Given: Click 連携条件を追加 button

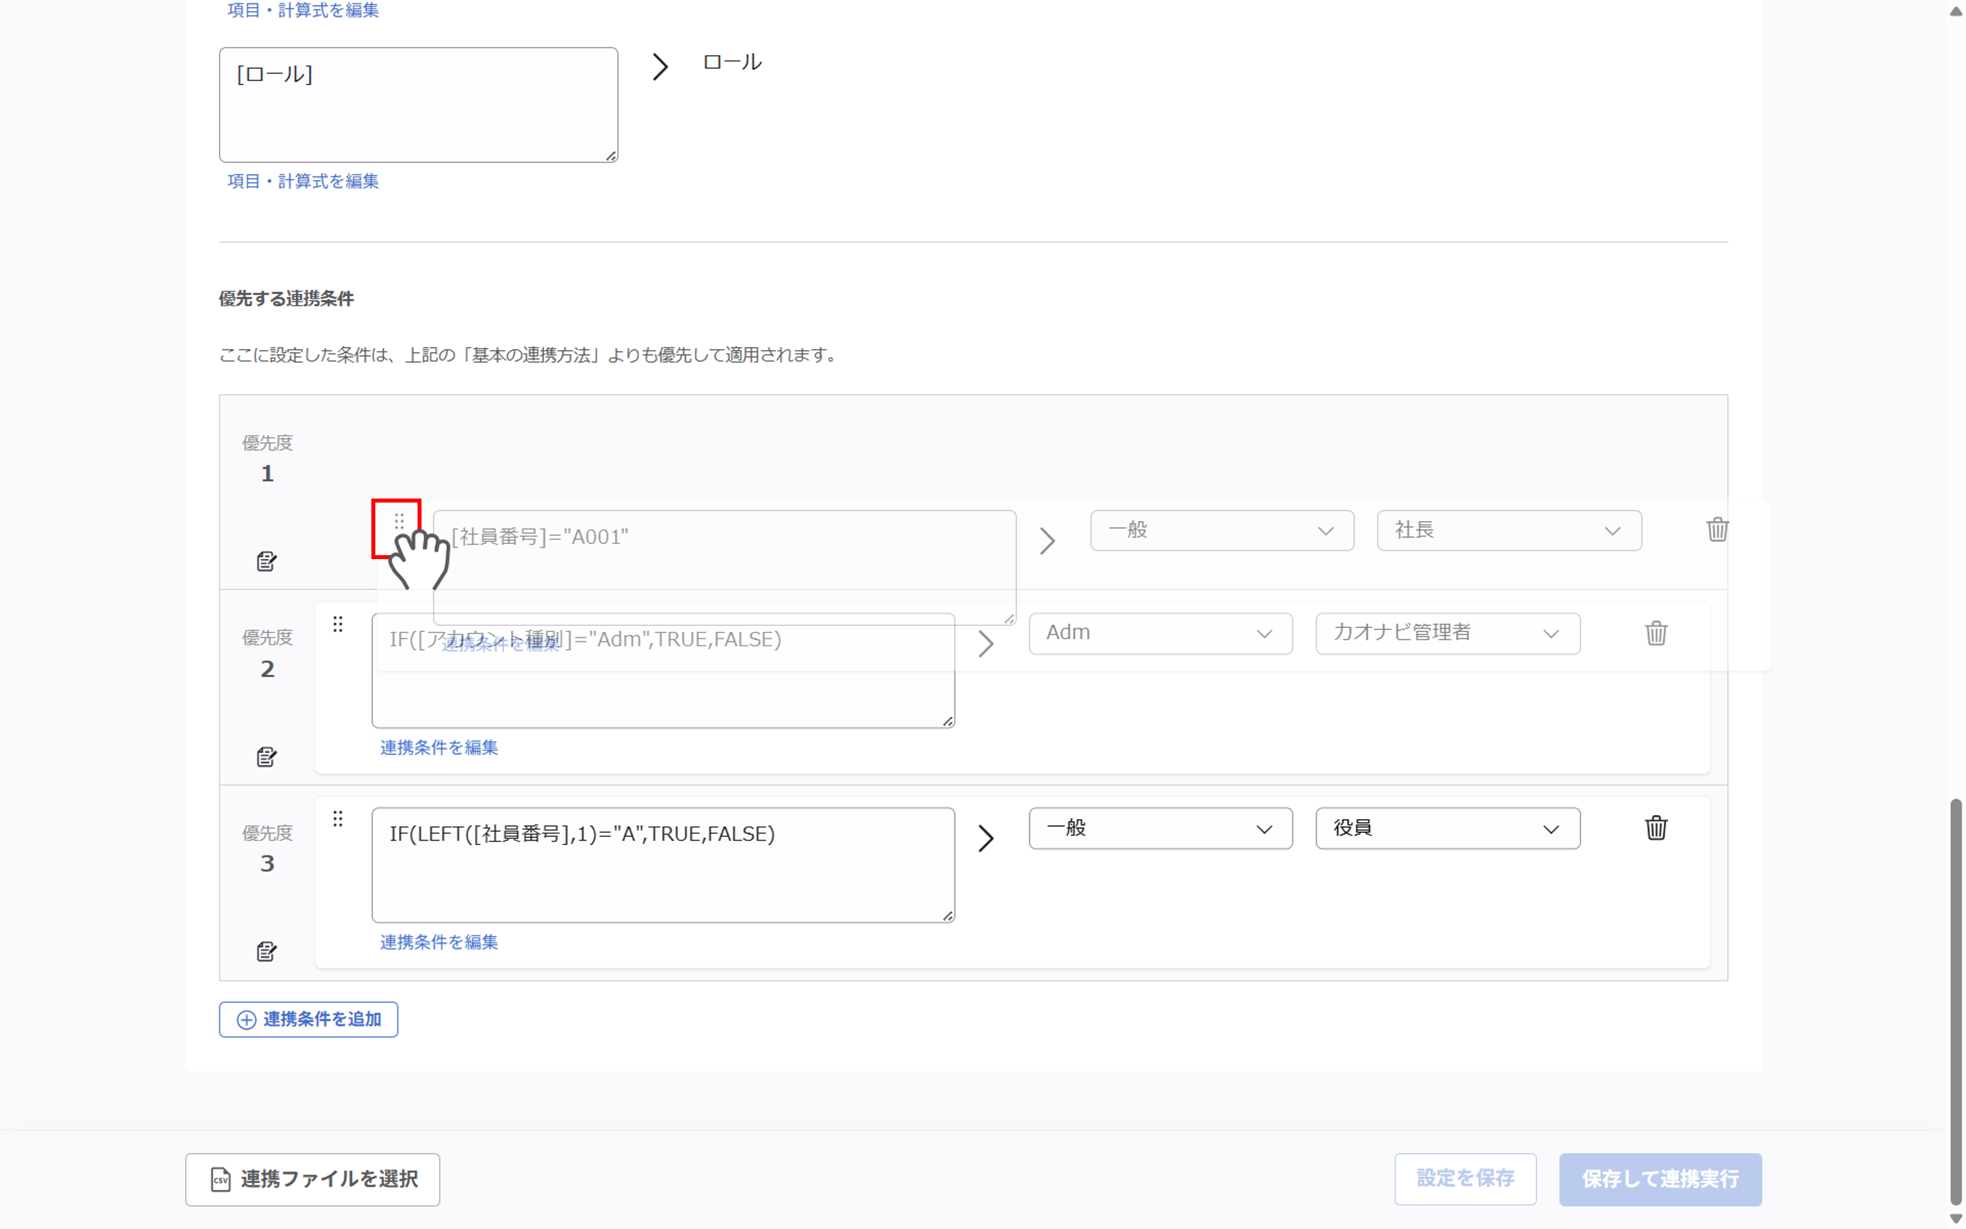Looking at the screenshot, I should [x=308, y=1019].
